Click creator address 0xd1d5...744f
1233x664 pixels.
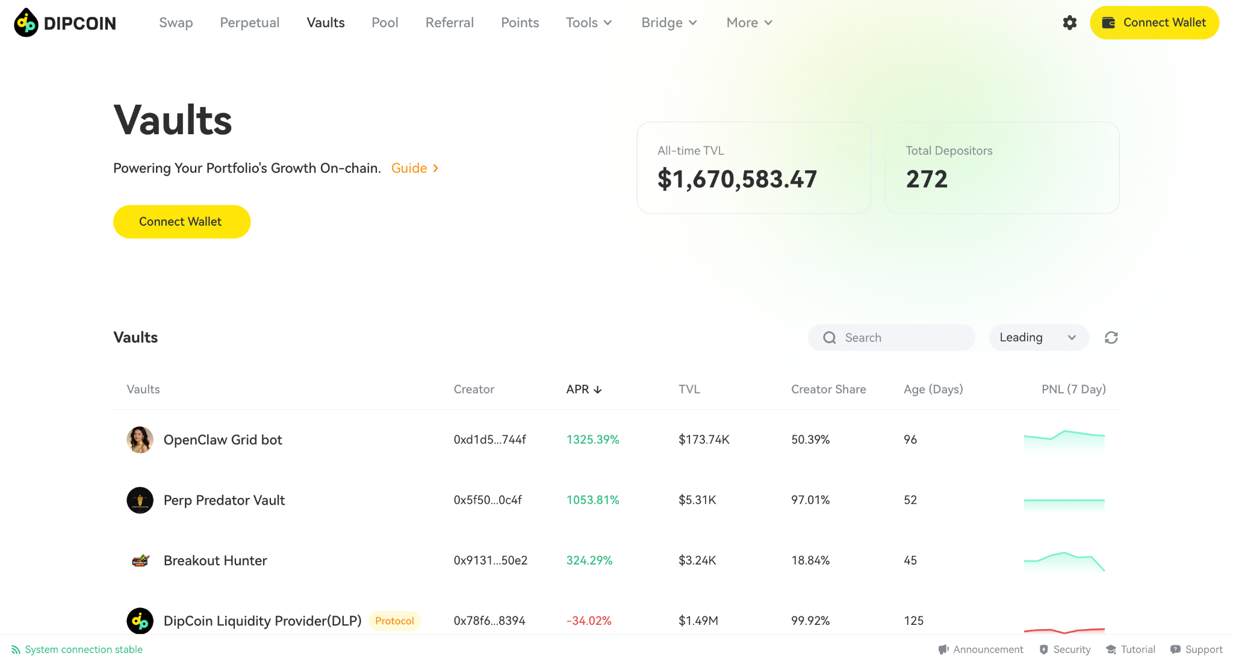pyautogui.click(x=489, y=440)
